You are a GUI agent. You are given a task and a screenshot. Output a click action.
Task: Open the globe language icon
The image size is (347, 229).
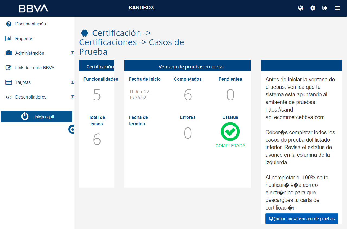tap(301, 8)
